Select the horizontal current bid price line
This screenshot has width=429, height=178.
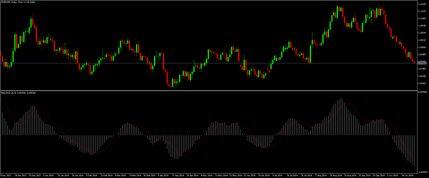click(214, 63)
